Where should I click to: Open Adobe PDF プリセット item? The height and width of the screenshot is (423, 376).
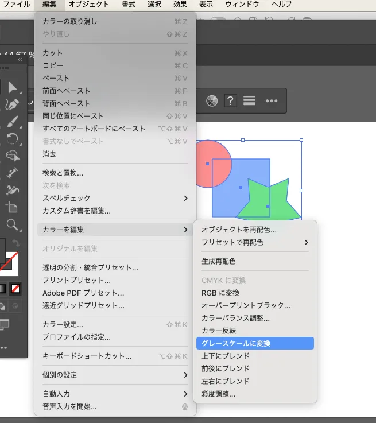point(115,293)
